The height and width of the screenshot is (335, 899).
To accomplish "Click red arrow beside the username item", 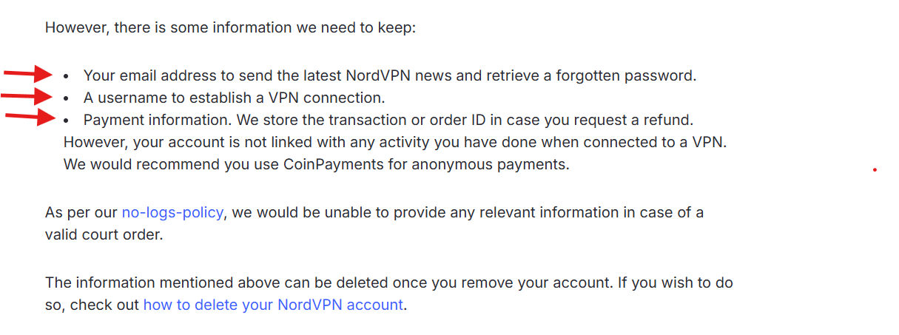I will pyautogui.click(x=28, y=96).
